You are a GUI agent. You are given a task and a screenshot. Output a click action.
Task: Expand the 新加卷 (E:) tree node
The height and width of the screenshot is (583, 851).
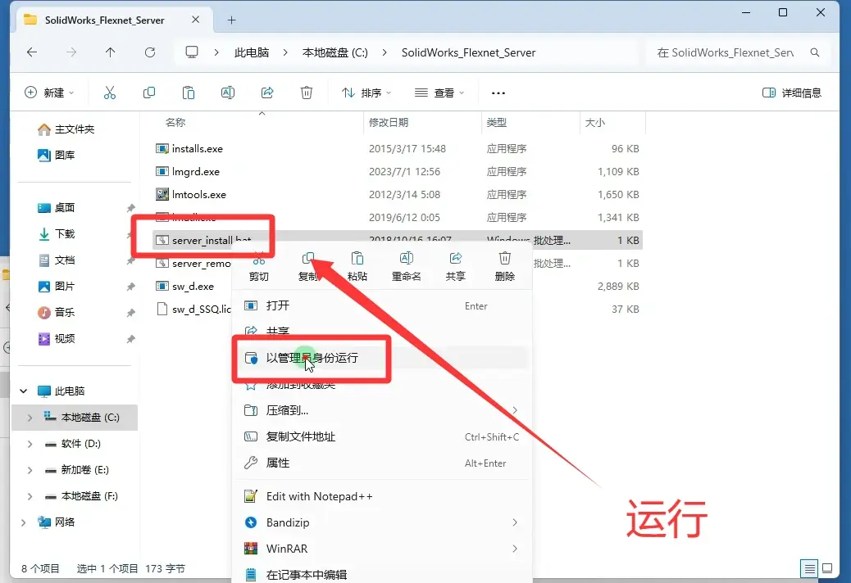[x=30, y=470]
